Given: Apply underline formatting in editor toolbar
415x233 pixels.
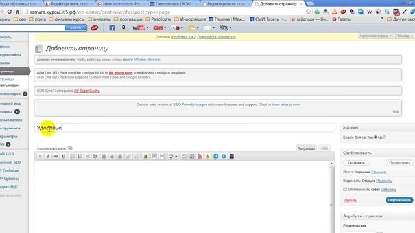Looking at the screenshot, I should [x=64, y=156].
